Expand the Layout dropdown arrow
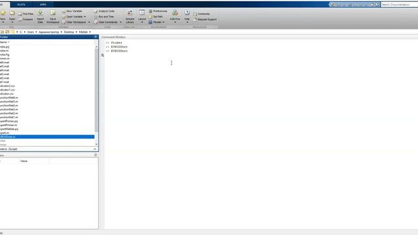 click(142, 22)
